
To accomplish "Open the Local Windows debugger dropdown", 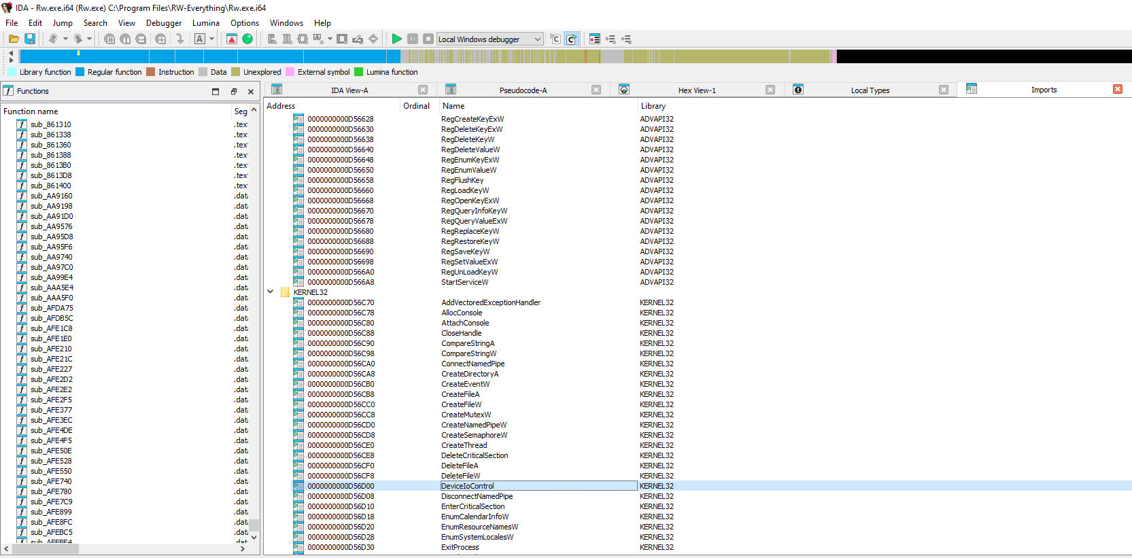I will [537, 39].
